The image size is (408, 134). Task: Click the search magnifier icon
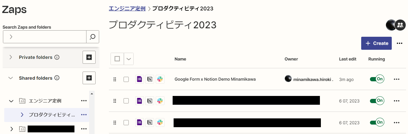point(93,37)
